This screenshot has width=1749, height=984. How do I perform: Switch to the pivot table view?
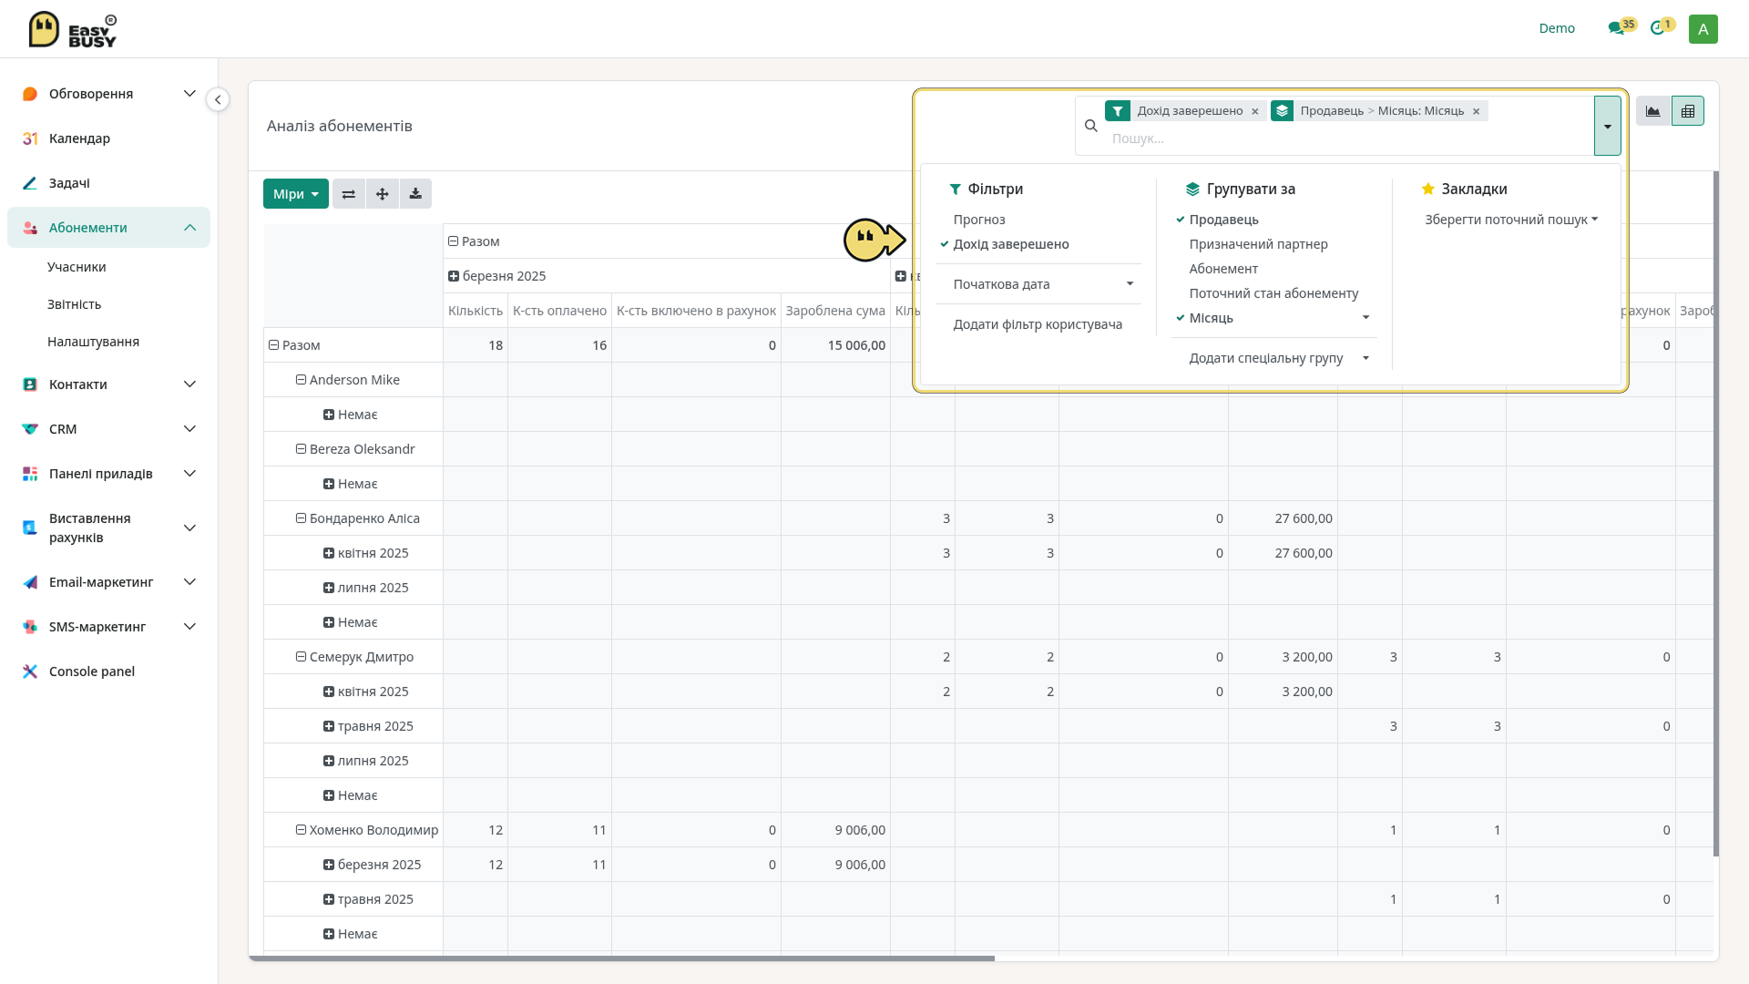1688,111
